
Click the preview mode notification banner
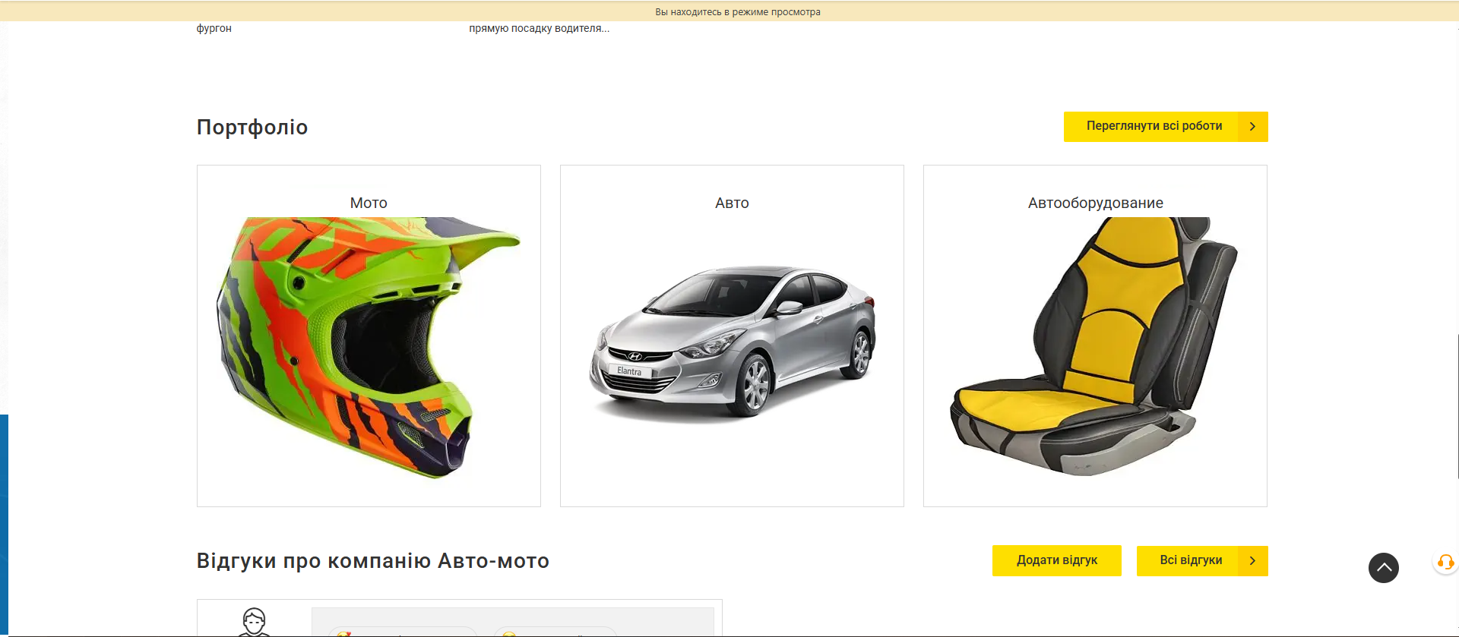tap(737, 11)
